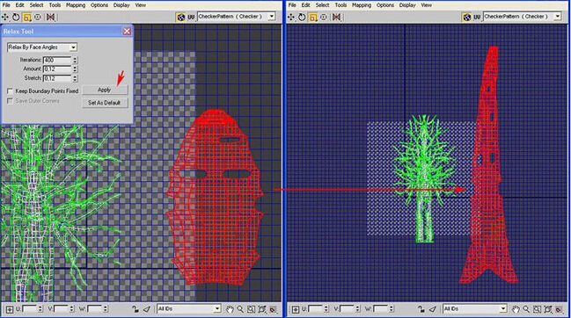Select the Mirror tool in the left editor toolbar
Viewport: 571px width, 318px height.
pos(50,17)
